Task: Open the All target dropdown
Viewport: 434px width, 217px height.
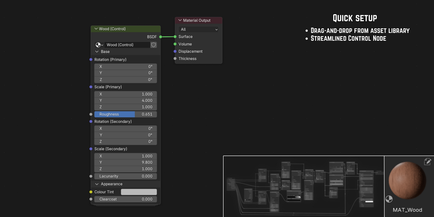Action: coord(199,29)
